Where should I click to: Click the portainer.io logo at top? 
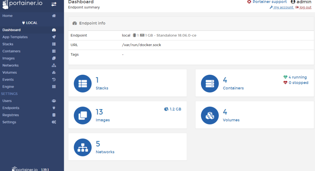pyautogui.click(x=22, y=4)
